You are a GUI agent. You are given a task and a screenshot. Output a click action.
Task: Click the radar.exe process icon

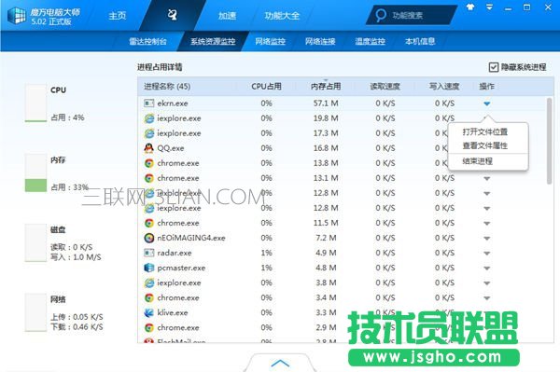click(148, 253)
